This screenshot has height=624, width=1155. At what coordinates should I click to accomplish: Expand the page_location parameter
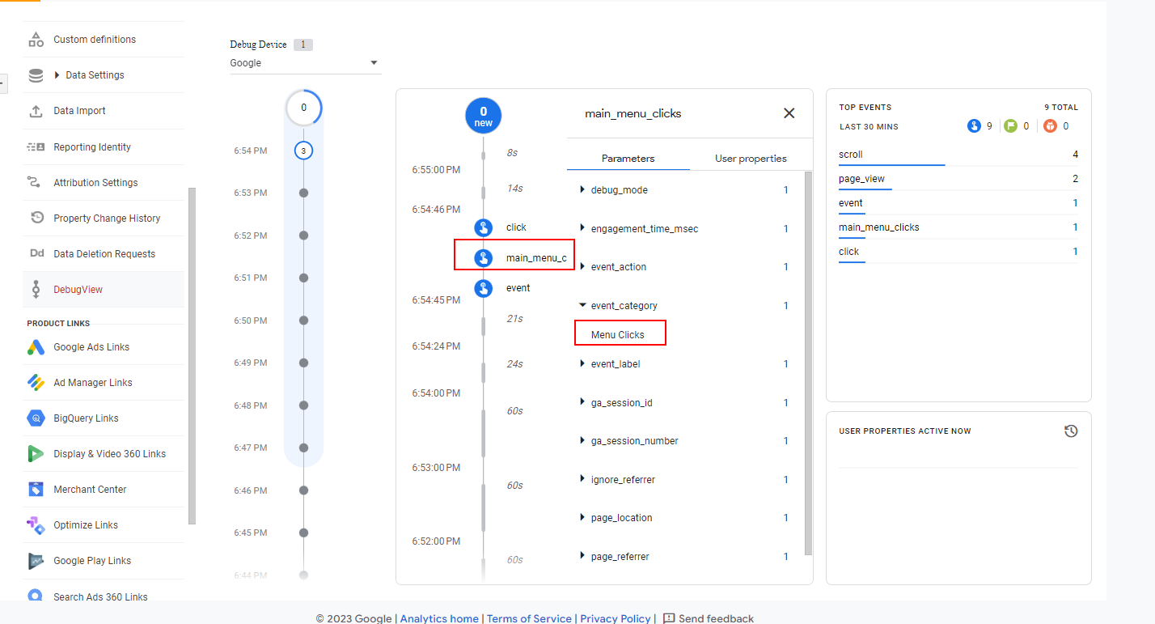(x=582, y=518)
